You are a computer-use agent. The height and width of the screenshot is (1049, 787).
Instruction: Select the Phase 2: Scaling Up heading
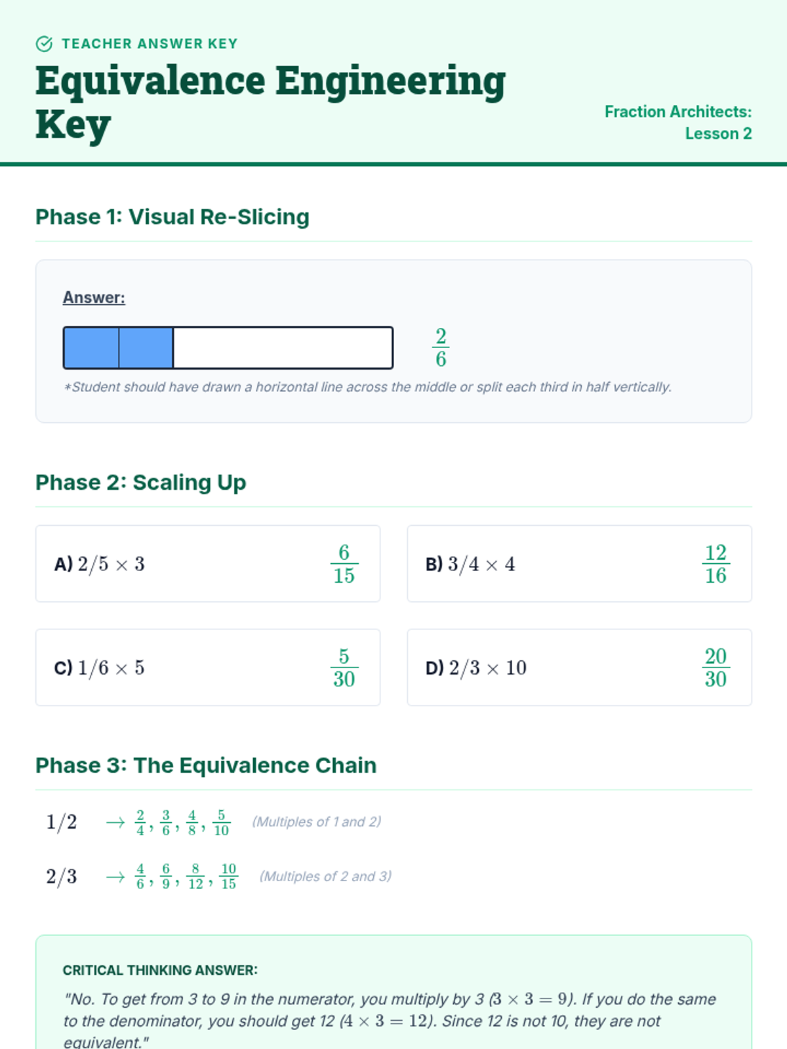click(141, 483)
